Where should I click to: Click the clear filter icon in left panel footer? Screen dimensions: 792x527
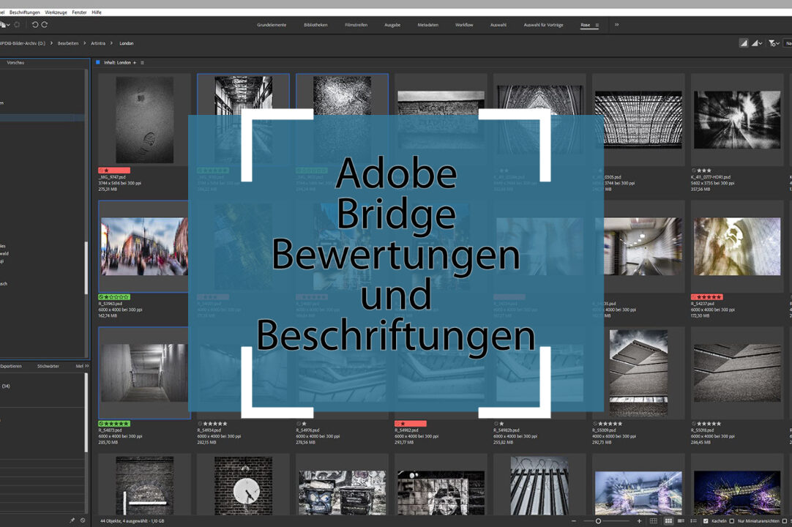(82, 520)
